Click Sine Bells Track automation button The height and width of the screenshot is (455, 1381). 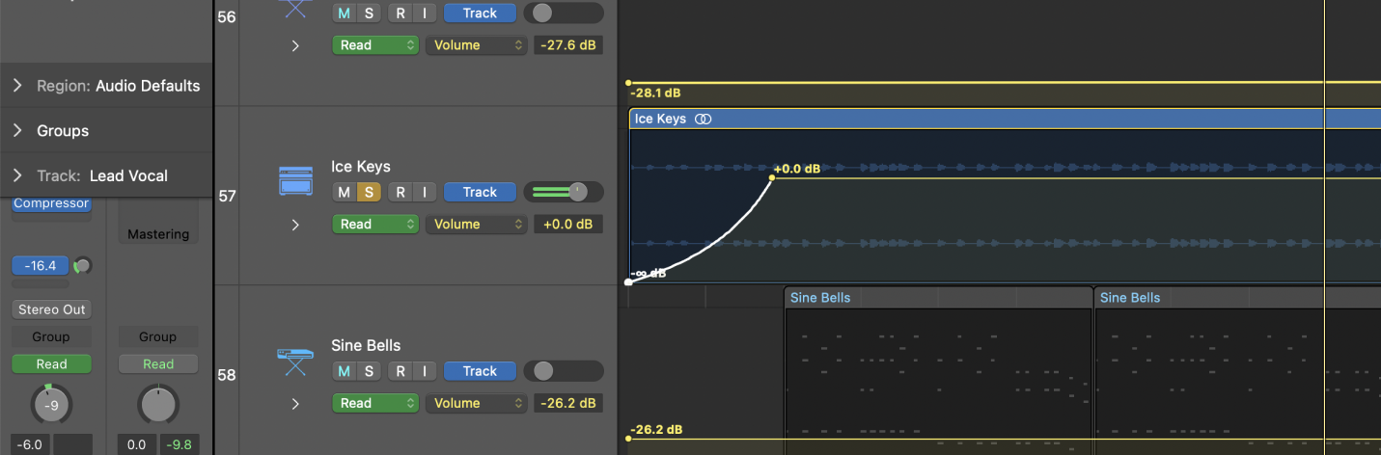pyautogui.click(x=480, y=371)
